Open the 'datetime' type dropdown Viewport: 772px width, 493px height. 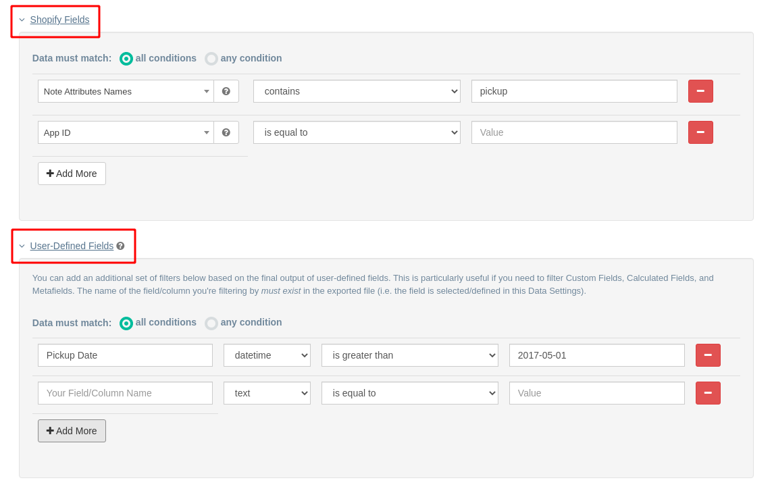[267, 355]
